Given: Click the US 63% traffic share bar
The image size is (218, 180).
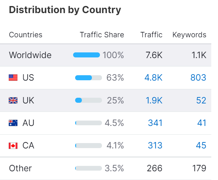Looking at the screenshot, I should [89, 78].
